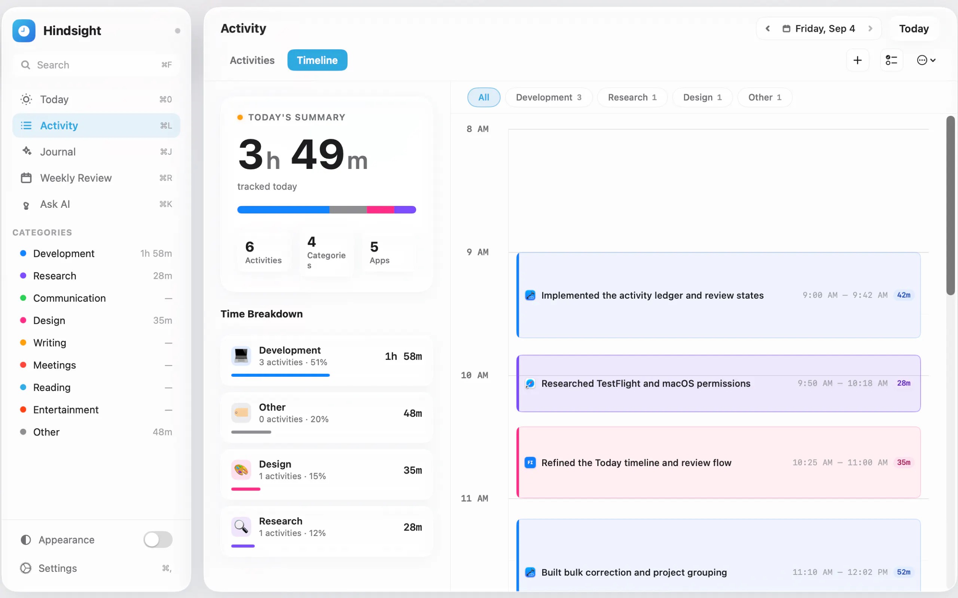Select the Timeline tab
Screen dimensions: 958x598
(x=317, y=60)
